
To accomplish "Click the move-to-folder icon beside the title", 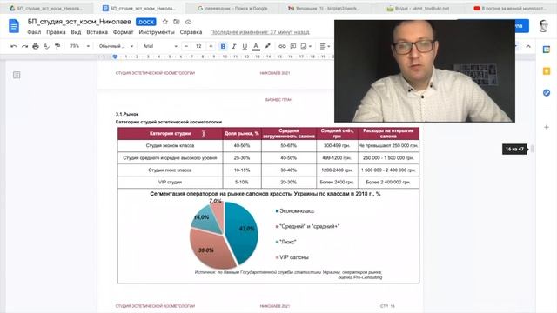I will (177, 22).
